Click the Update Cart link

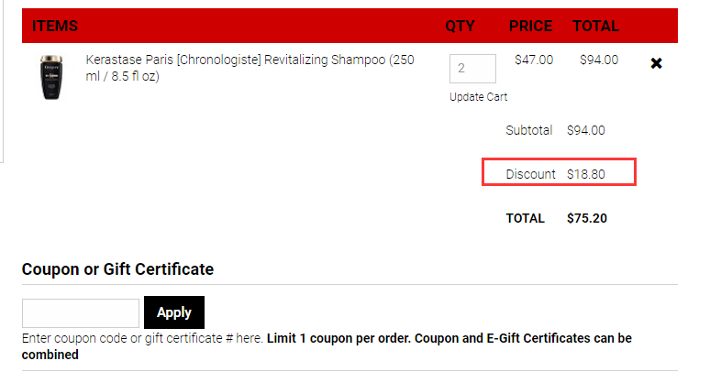478,97
